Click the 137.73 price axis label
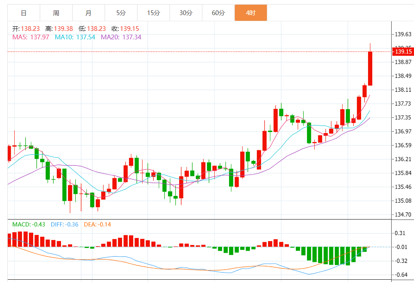Screen dimensions: 414x282 (x=403, y=104)
